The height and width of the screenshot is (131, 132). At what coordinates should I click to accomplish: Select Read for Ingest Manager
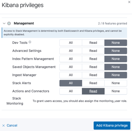tap(93, 75)
